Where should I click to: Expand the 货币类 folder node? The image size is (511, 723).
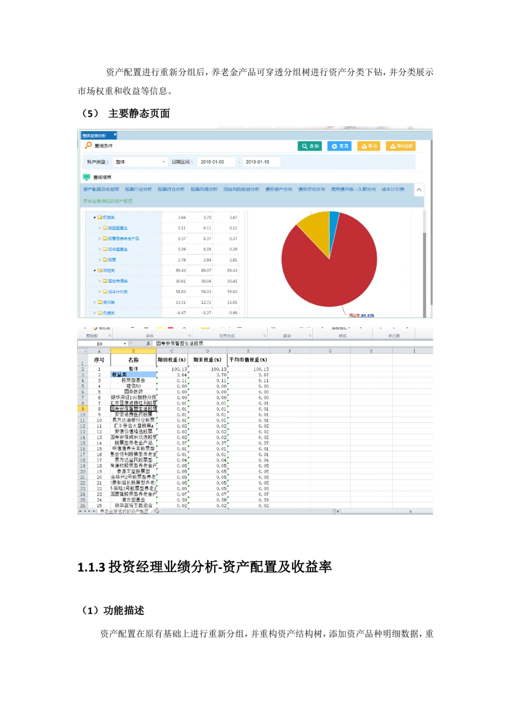click(95, 302)
